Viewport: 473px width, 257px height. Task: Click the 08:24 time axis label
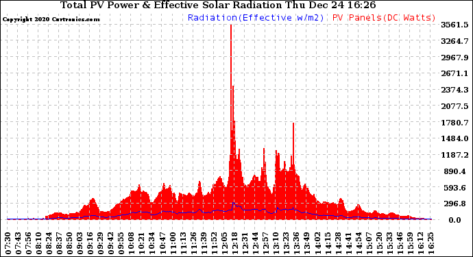(49, 243)
